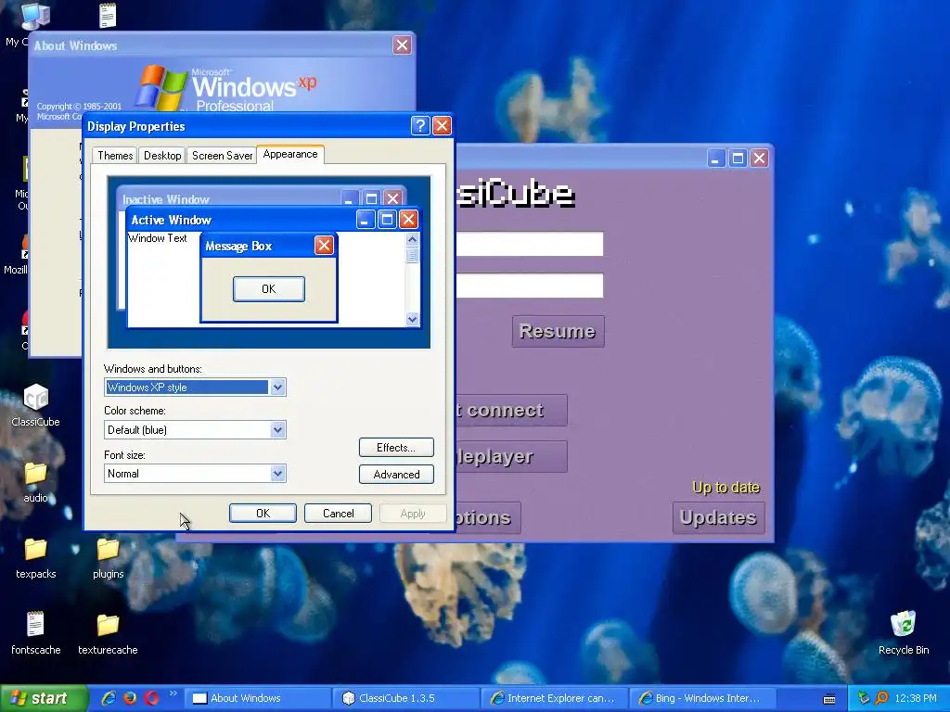Maximize the ClassiCube window

[x=738, y=159]
